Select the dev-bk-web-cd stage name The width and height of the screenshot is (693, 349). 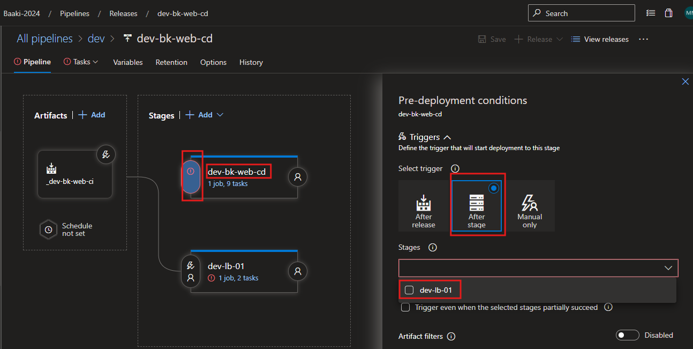[x=237, y=172]
